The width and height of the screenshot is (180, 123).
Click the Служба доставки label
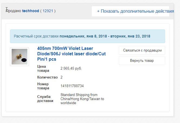click(45, 99)
